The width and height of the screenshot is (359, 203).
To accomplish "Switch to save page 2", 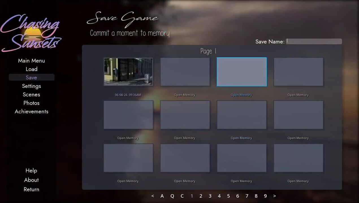I will pos(201,196).
